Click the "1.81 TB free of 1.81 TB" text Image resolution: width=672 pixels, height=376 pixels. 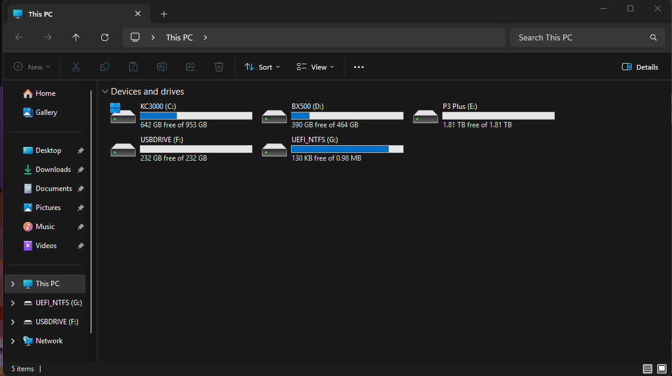[x=477, y=125]
